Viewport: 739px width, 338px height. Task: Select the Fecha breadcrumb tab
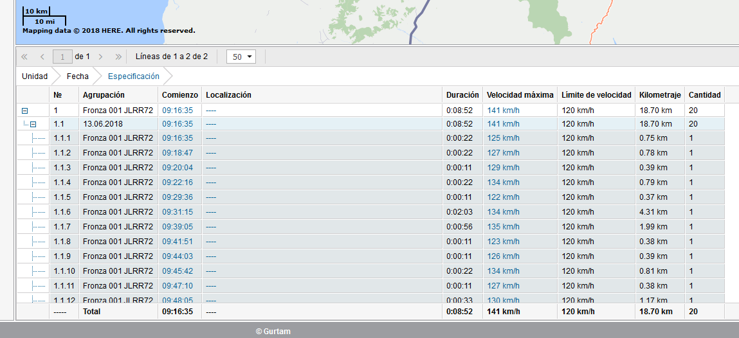coord(78,76)
